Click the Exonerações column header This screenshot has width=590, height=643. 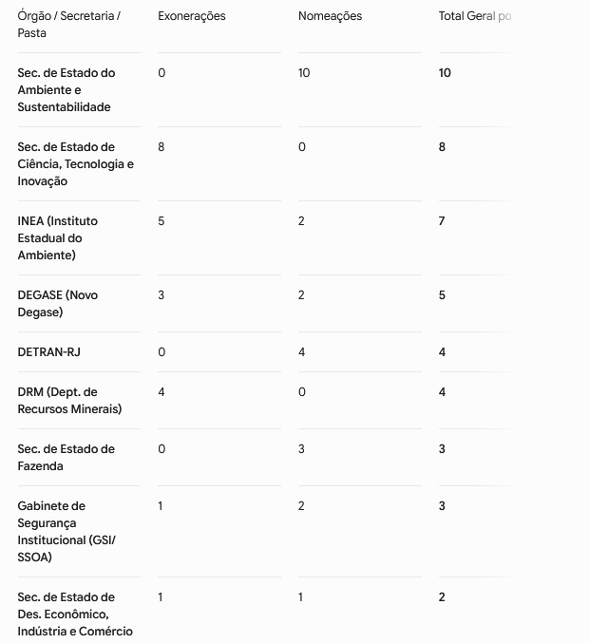click(x=192, y=16)
